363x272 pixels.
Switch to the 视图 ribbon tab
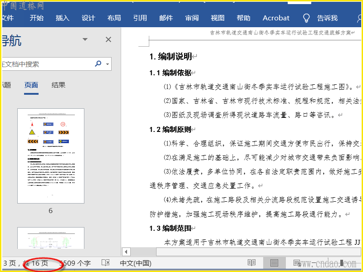(x=218, y=18)
